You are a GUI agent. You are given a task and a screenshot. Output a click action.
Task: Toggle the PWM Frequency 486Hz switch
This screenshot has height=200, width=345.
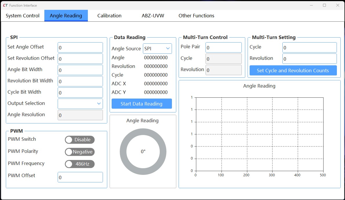(80, 164)
